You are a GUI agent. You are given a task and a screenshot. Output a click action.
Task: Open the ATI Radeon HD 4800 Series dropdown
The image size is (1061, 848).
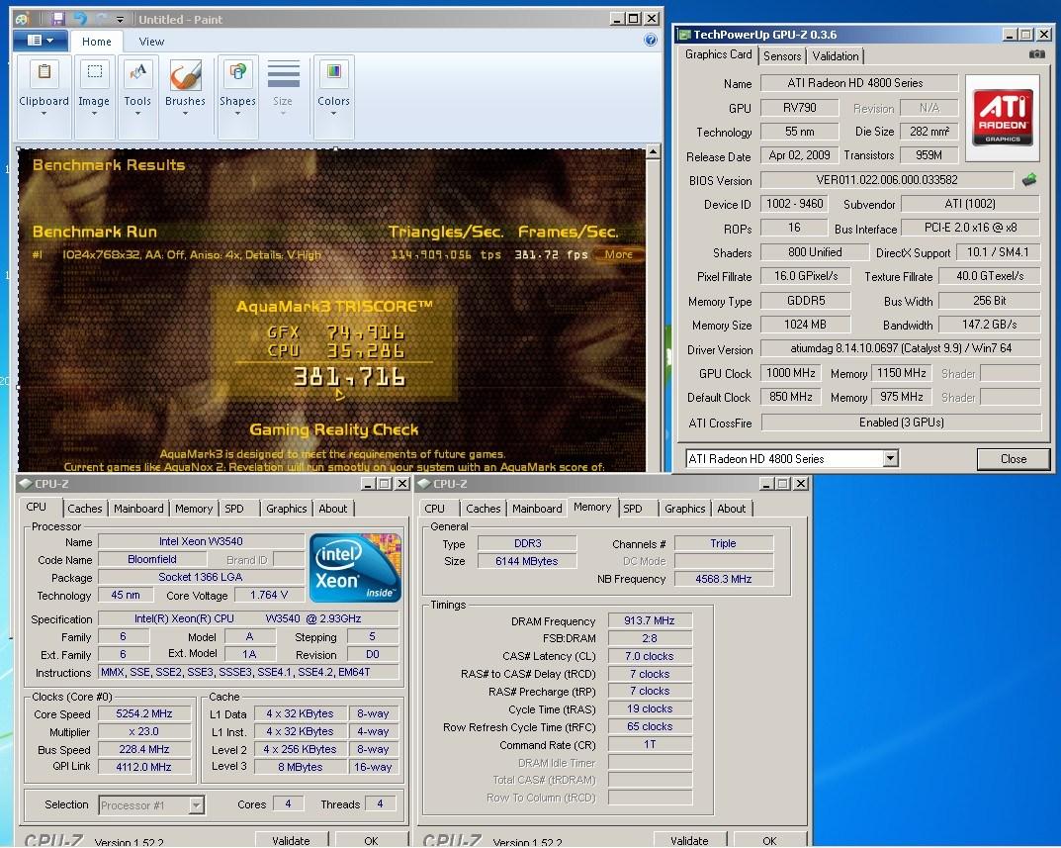pos(891,458)
